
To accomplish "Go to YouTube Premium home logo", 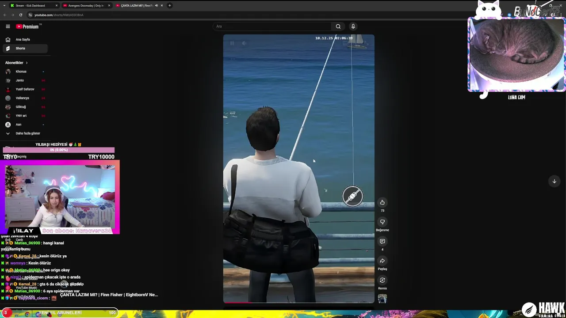I will (x=27, y=26).
